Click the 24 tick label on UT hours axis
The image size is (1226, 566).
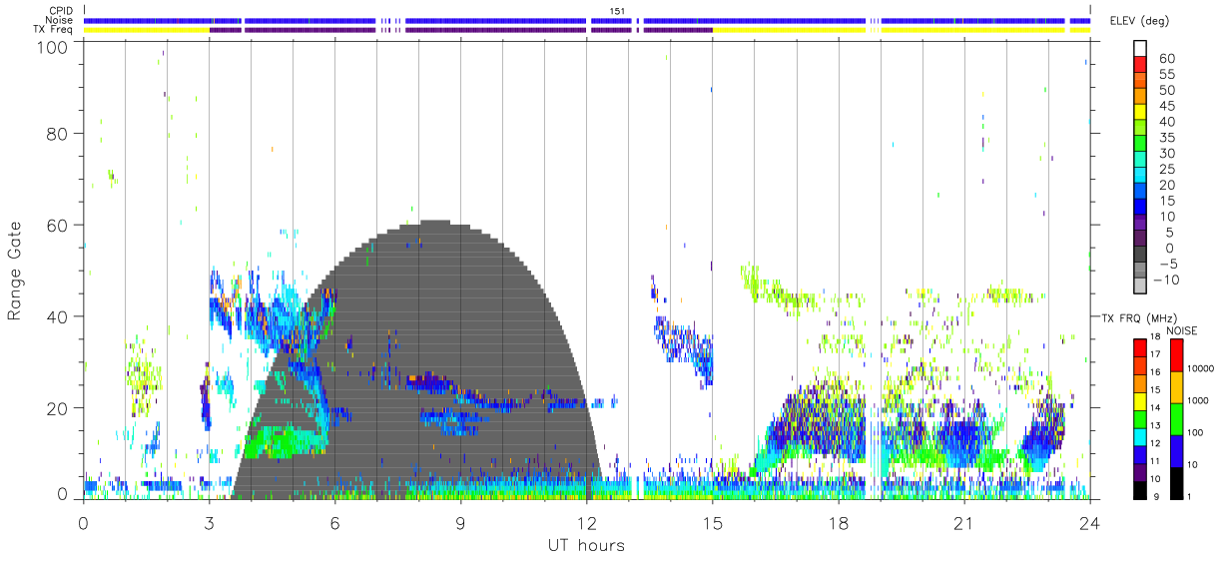tap(1090, 522)
